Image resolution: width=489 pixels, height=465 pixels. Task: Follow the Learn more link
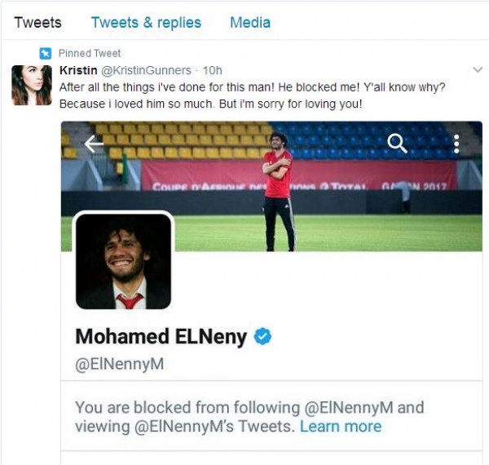point(341,427)
